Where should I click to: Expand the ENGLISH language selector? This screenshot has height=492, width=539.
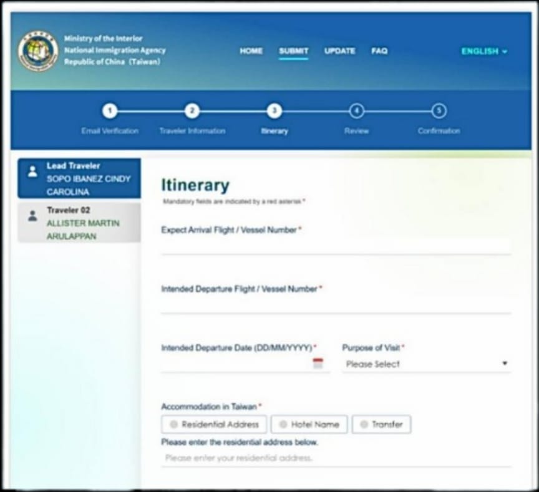tap(484, 51)
